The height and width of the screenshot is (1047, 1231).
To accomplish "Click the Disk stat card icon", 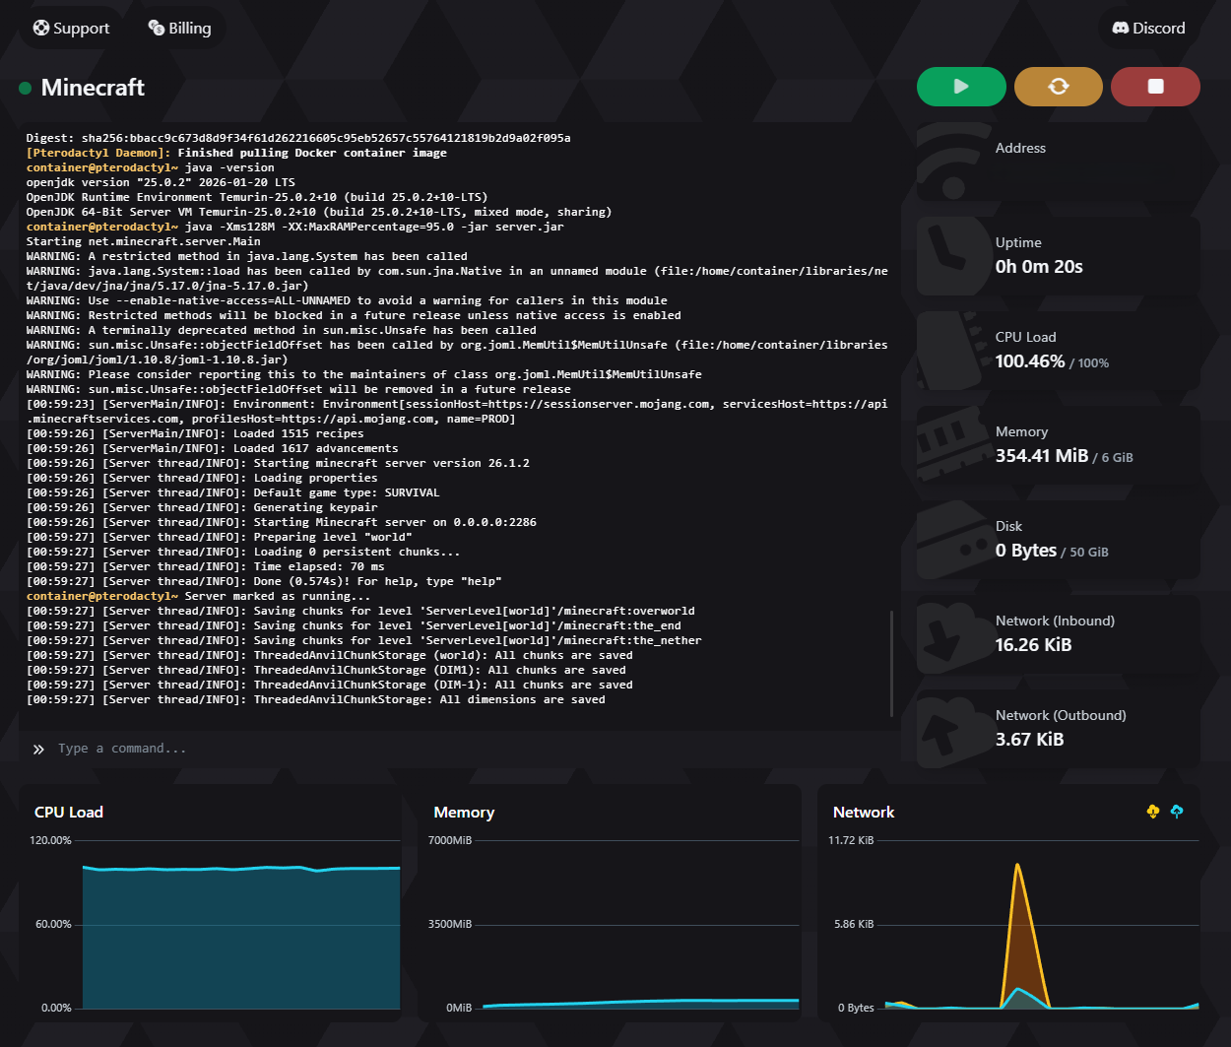I will pyautogui.click(x=947, y=539).
